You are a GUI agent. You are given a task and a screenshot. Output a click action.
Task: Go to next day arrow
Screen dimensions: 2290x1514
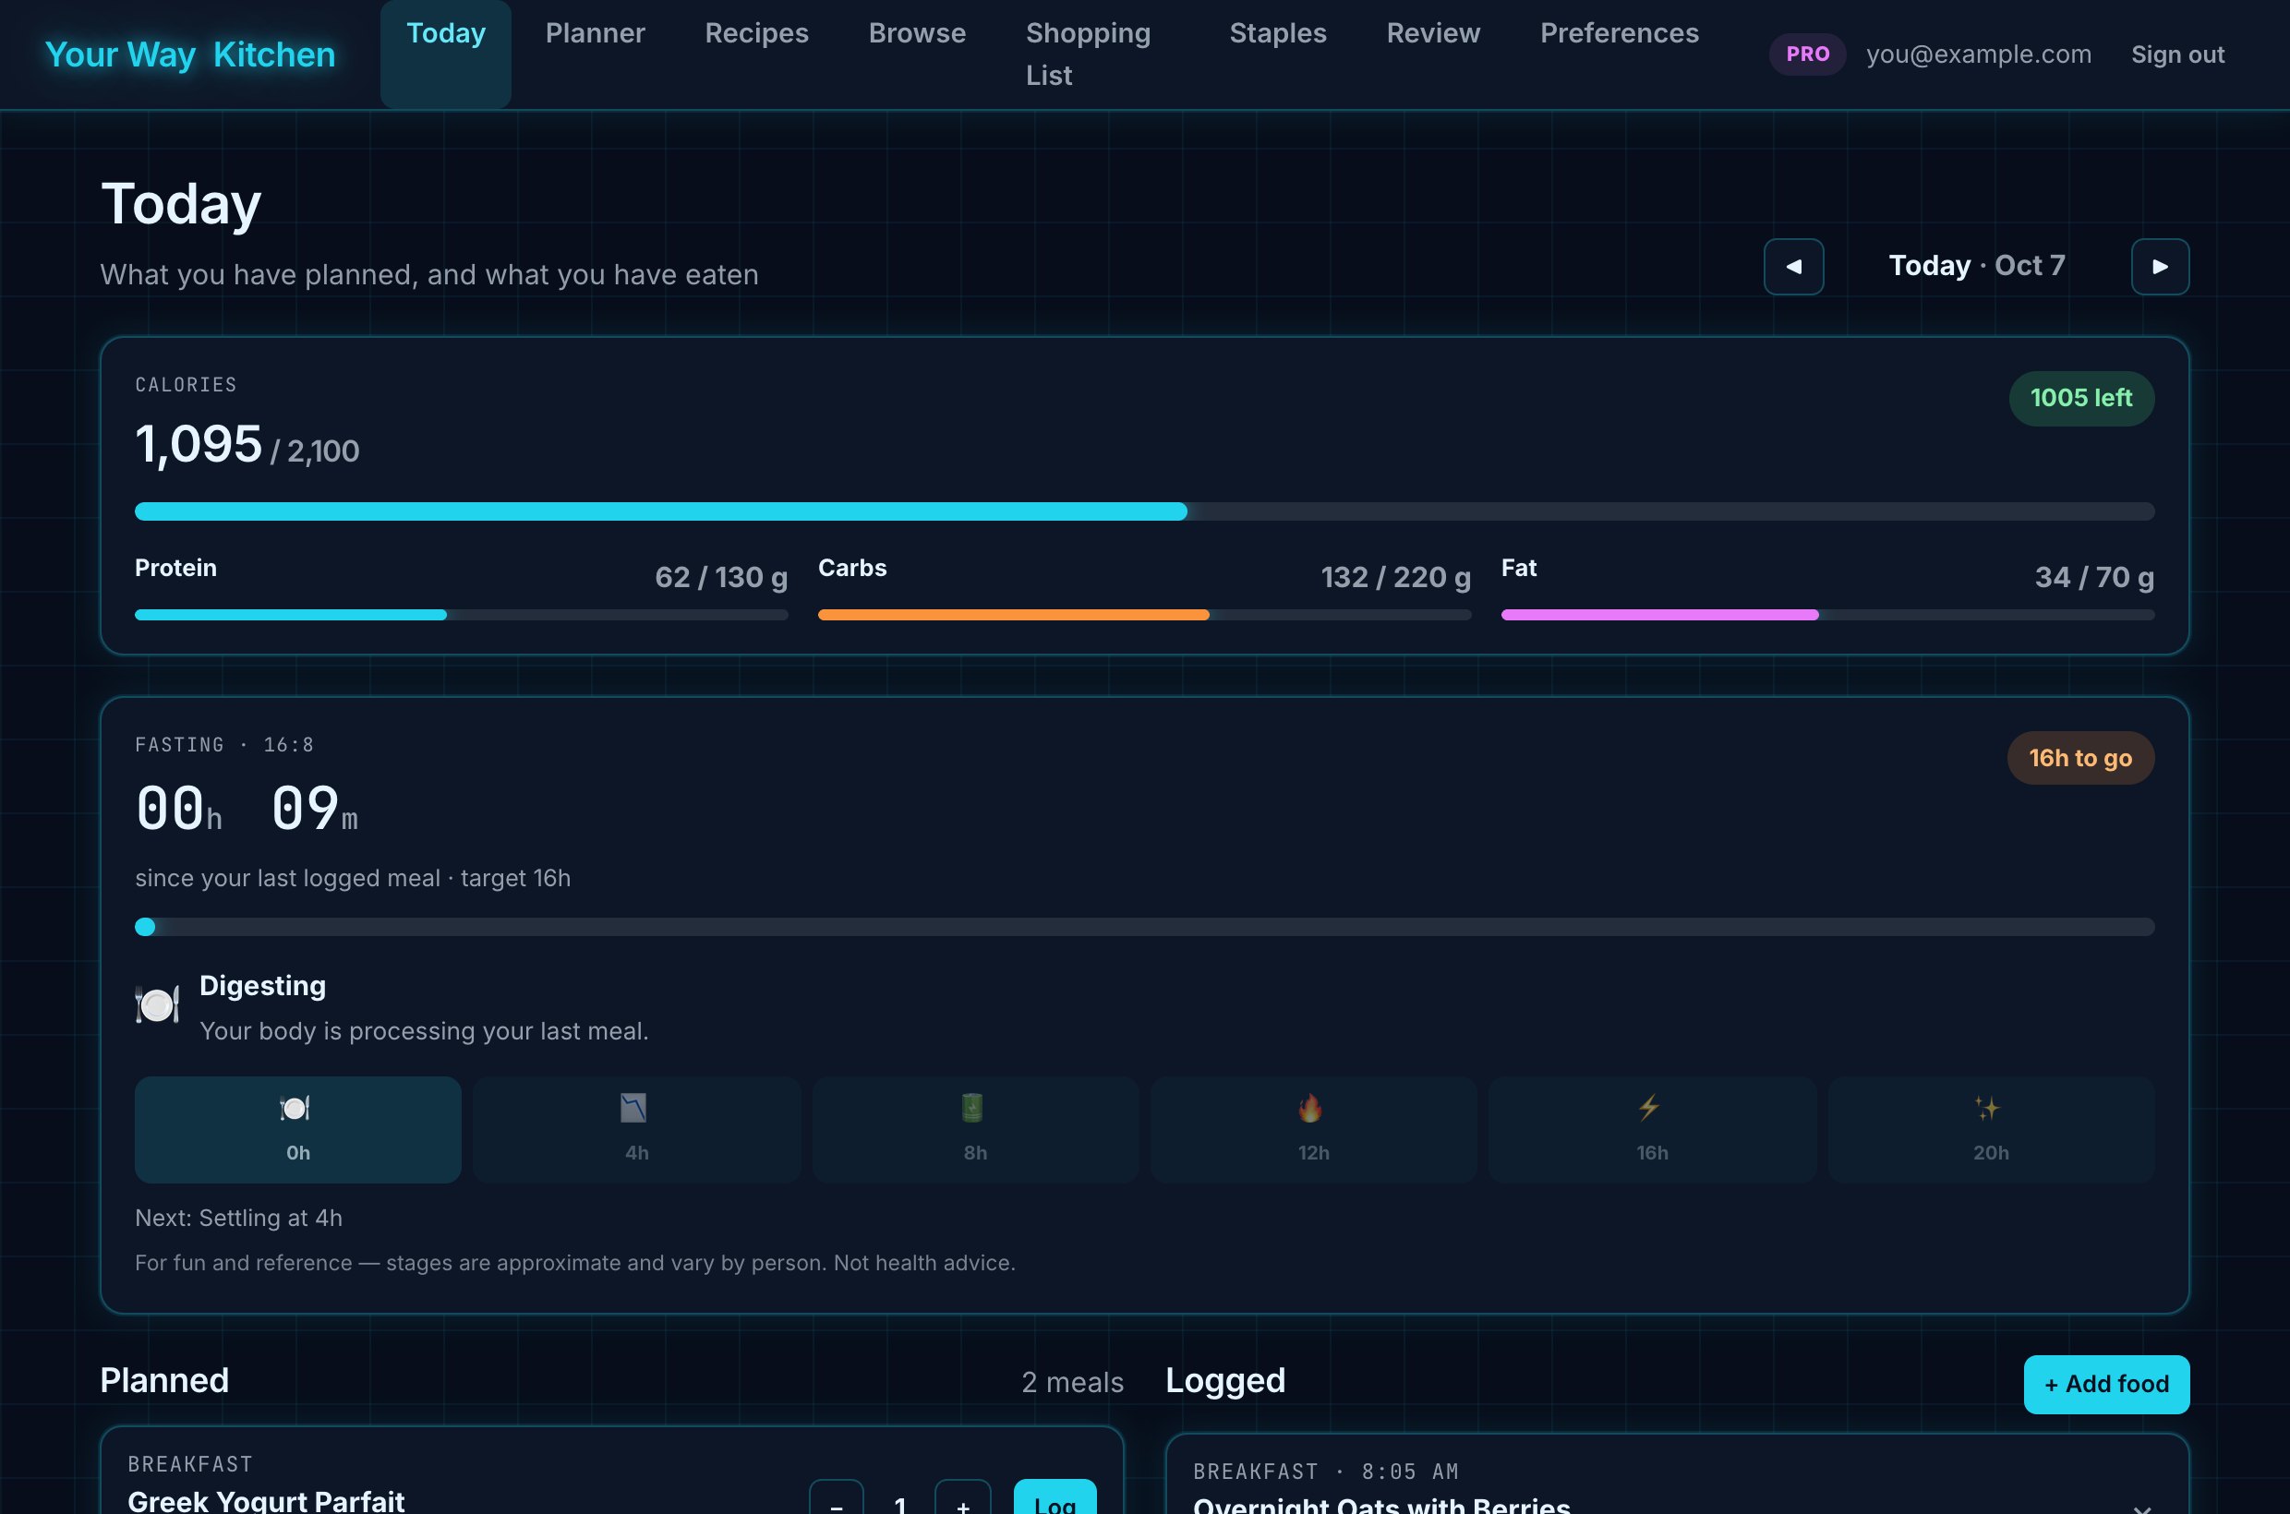(2160, 267)
